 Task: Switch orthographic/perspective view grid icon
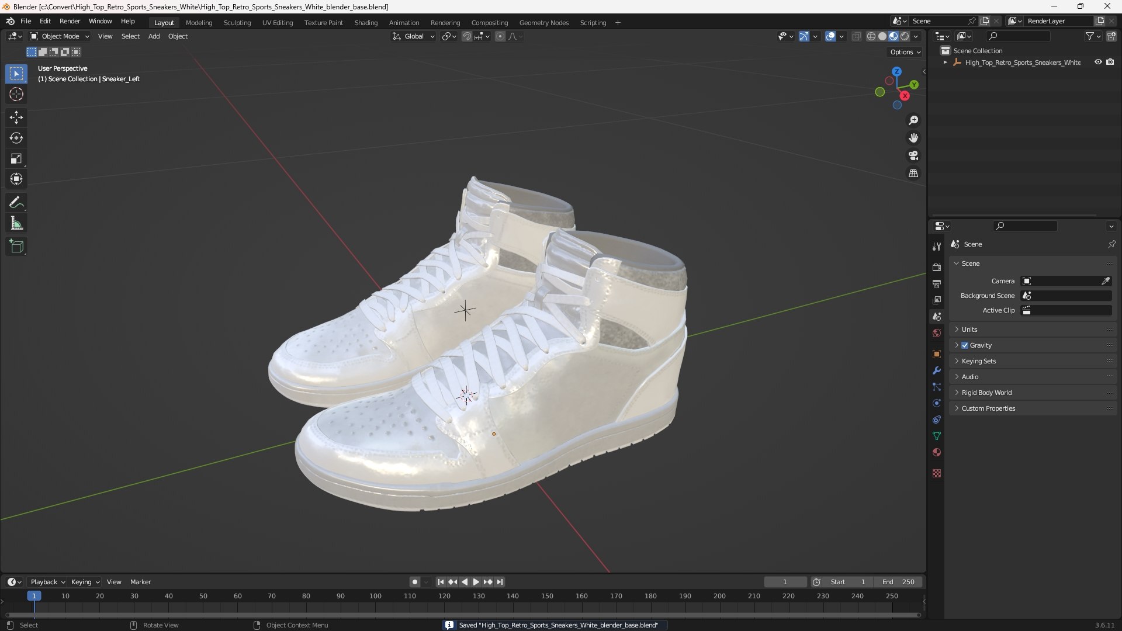[x=913, y=174]
